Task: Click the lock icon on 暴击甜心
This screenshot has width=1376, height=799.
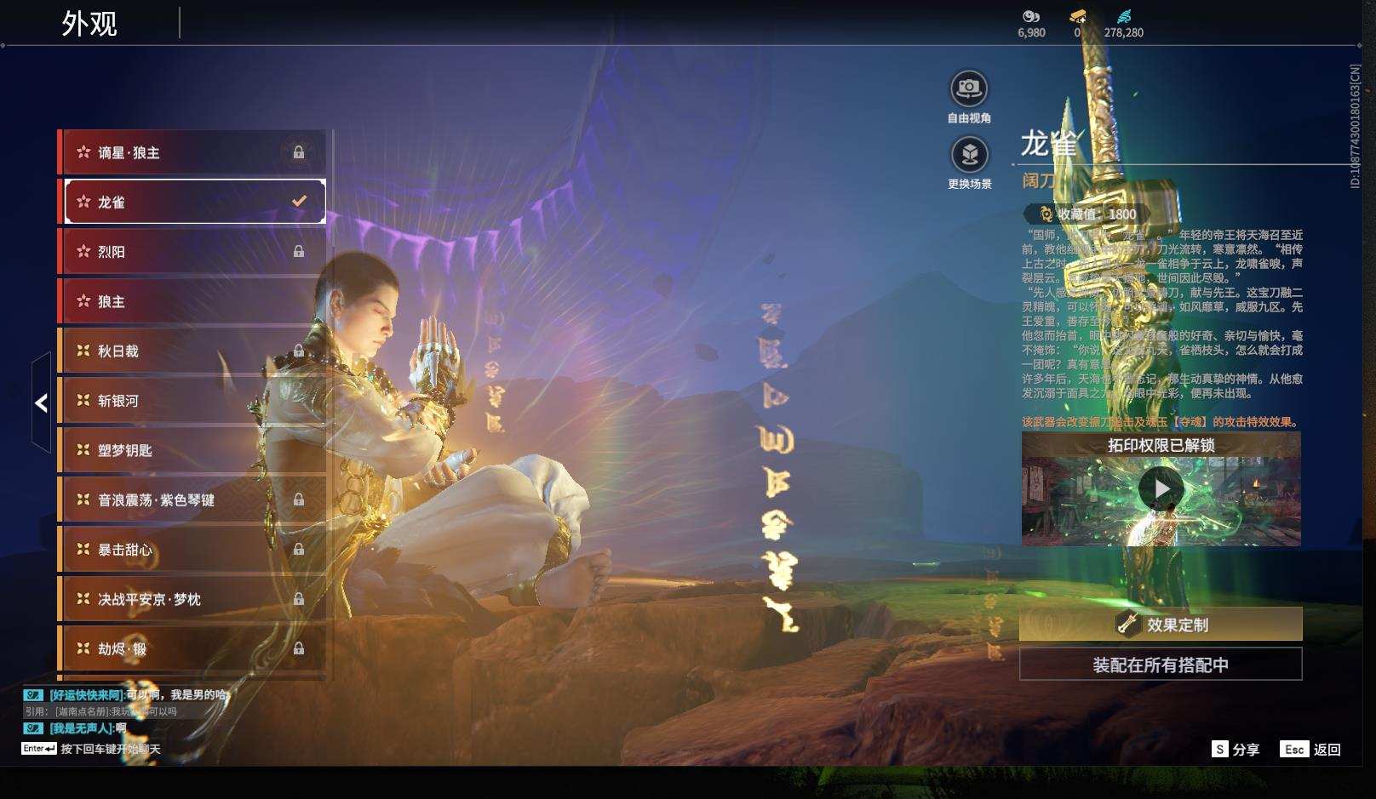Action: click(x=299, y=550)
